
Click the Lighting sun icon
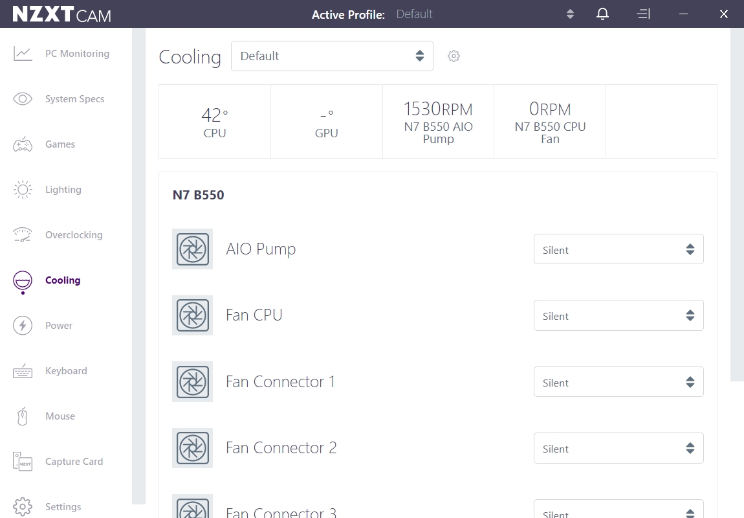point(23,190)
